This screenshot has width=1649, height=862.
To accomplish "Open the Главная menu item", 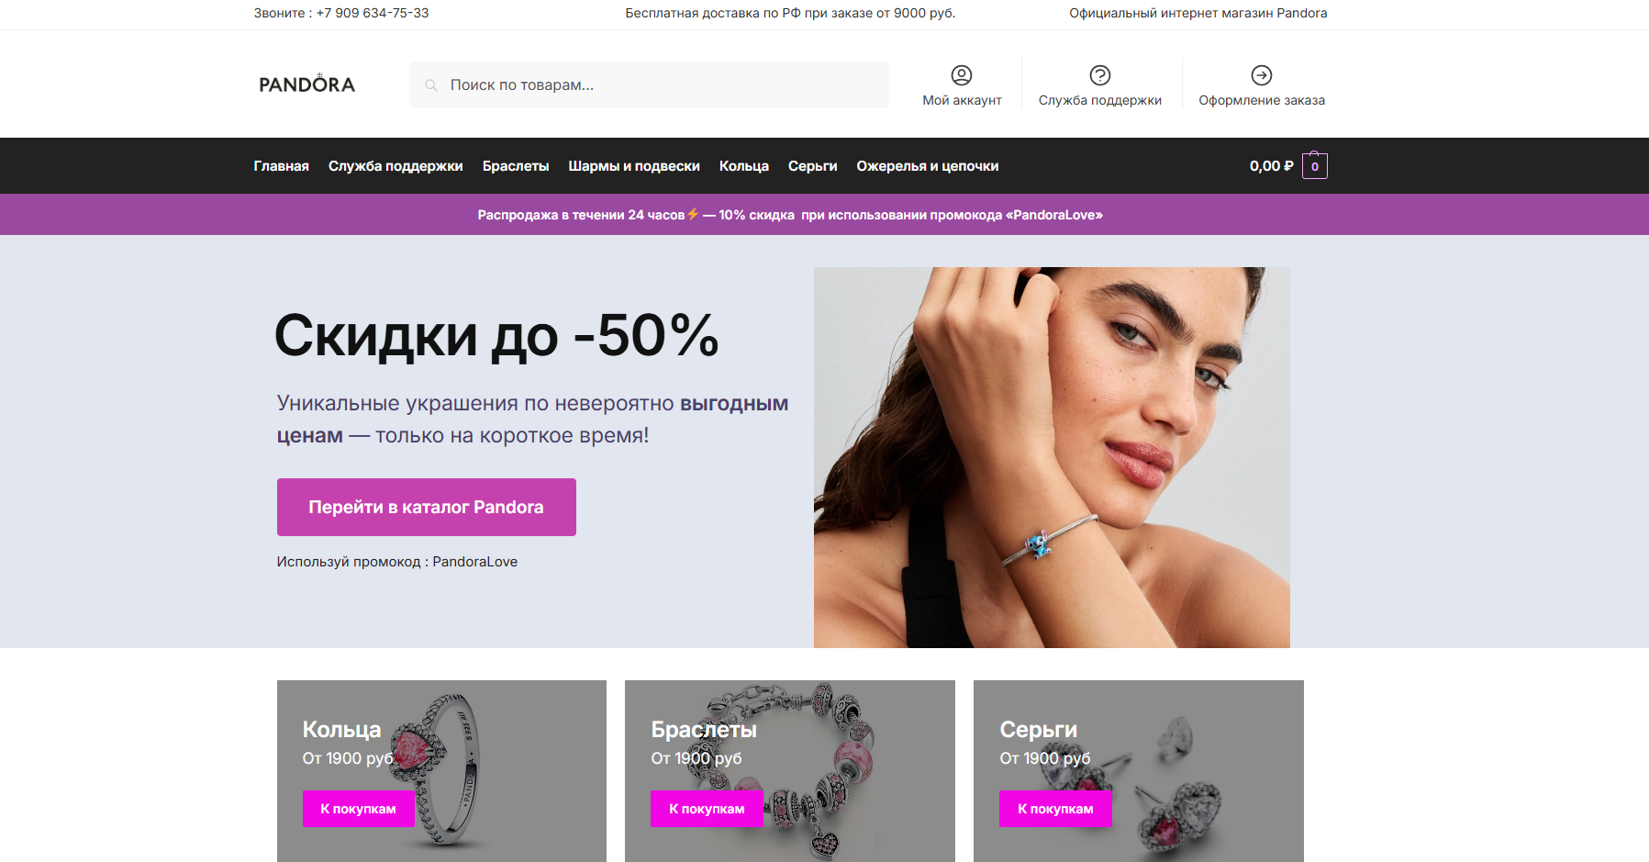I will [281, 166].
